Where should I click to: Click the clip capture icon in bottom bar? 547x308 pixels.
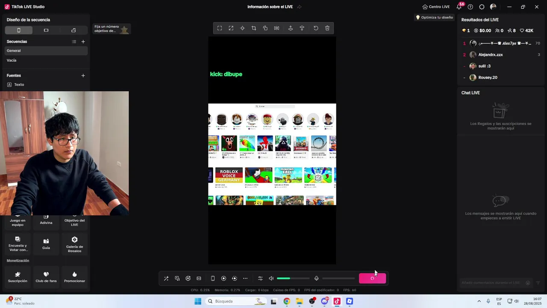pyautogui.click(x=199, y=278)
